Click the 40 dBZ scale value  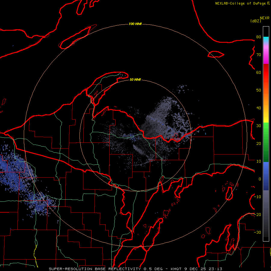[259, 108]
